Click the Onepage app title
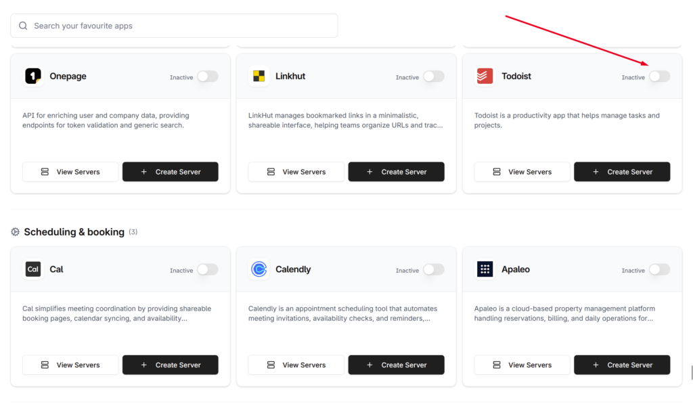The width and height of the screenshot is (693, 408). pos(68,76)
